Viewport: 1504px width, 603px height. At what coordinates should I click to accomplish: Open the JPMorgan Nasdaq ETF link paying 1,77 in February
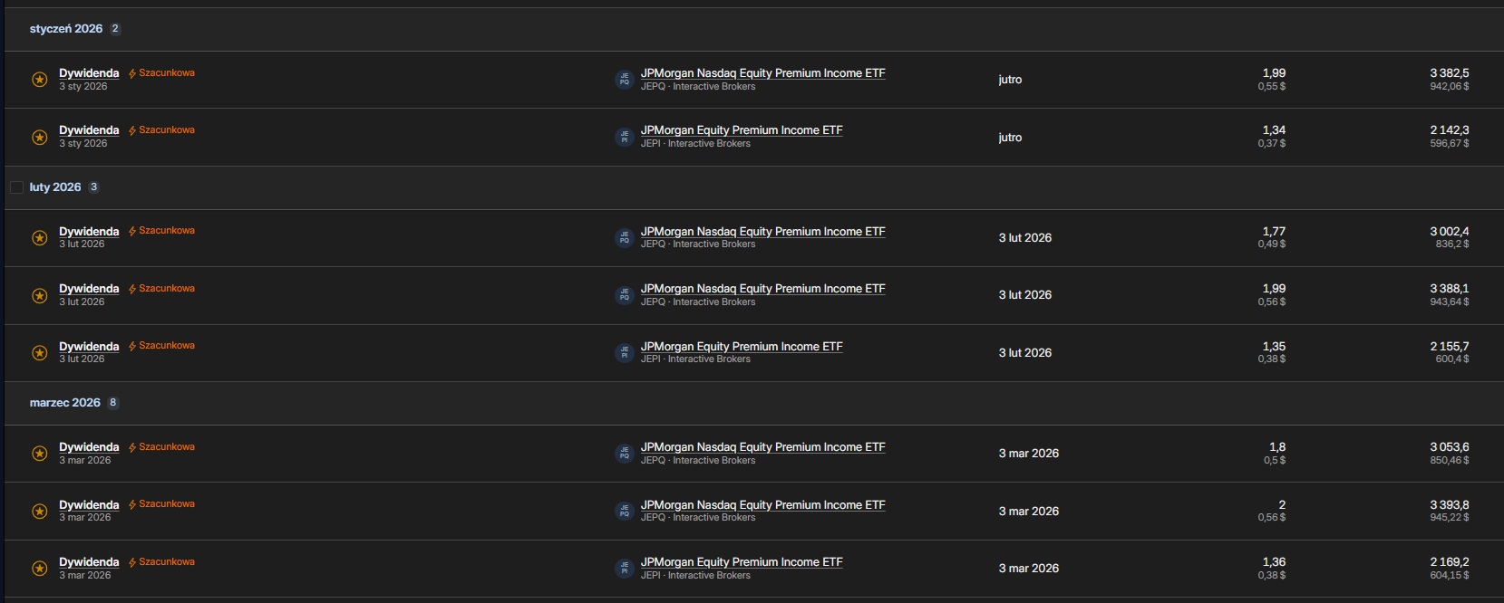click(x=762, y=232)
